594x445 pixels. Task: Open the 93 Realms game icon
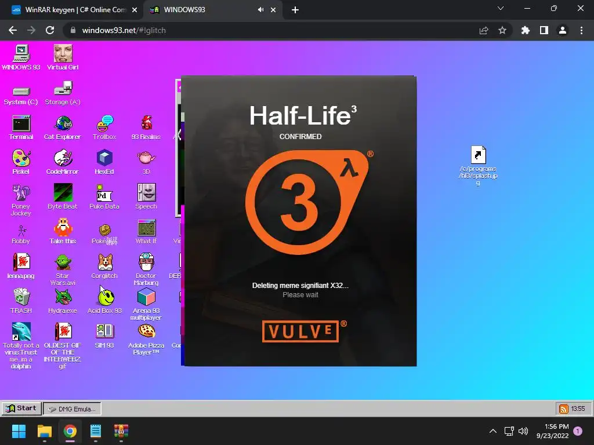click(146, 127)
